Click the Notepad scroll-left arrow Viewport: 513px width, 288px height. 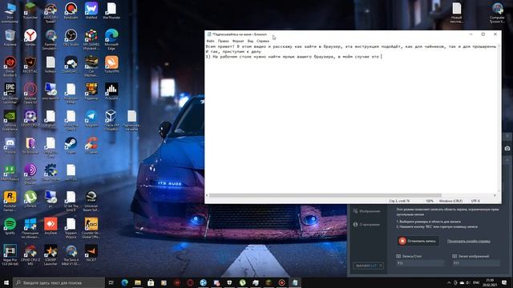tap(207, 195)
